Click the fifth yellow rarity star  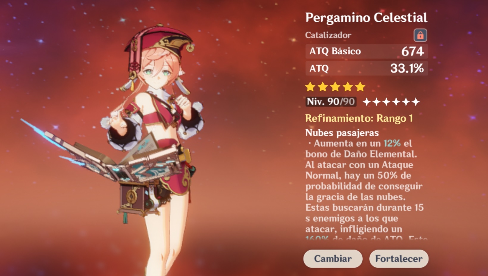(x=360, y=87)
